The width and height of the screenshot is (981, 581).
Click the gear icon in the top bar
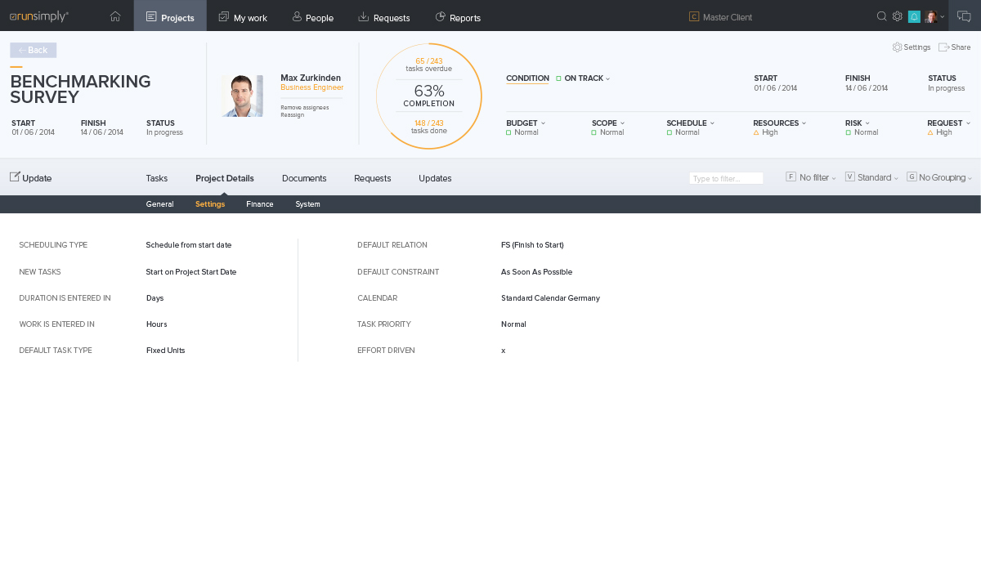[897, 16]
